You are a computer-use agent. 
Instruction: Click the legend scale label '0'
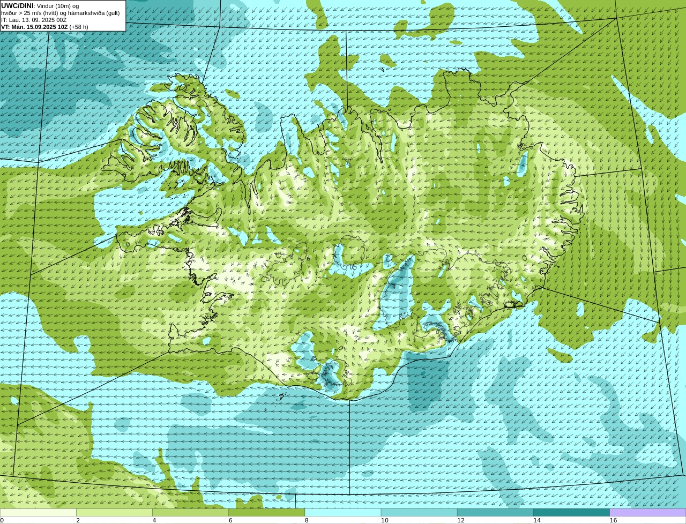click(2, 520)
